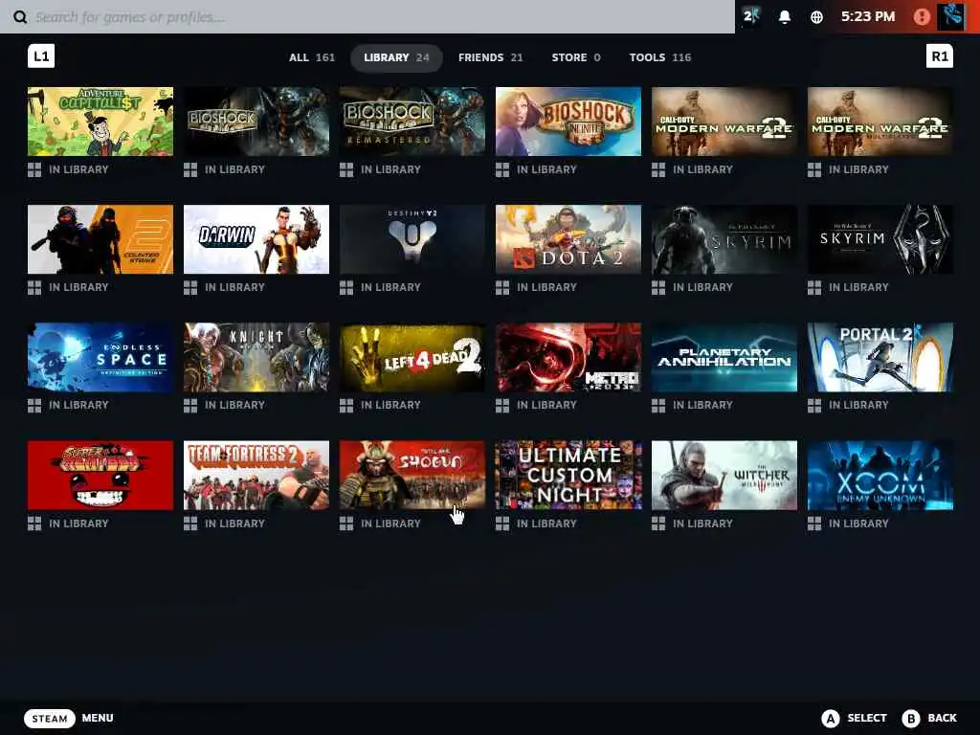
Task: Open Ultimate Custom Night tile
Action: pyautogui.click(x=568, y=475)
